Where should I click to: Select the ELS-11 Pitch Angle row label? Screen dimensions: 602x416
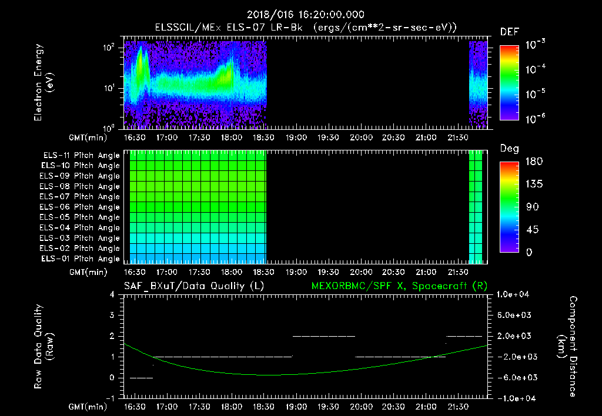(79, 156)
